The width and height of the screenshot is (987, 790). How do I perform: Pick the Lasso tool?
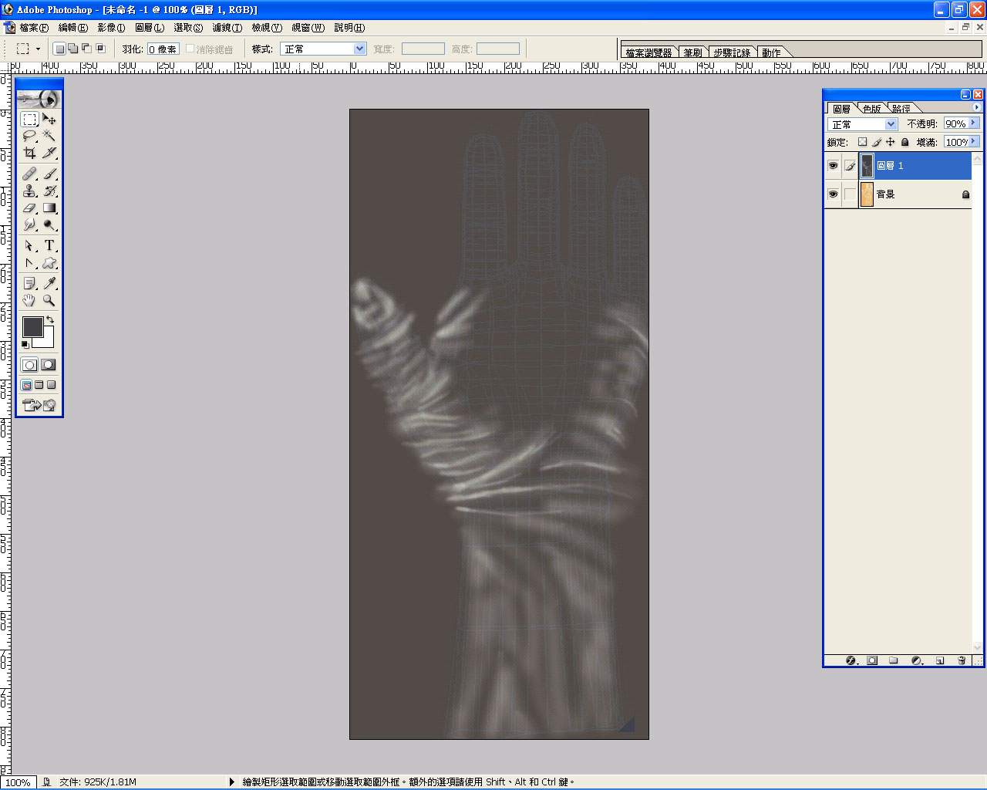click(29, 136)
